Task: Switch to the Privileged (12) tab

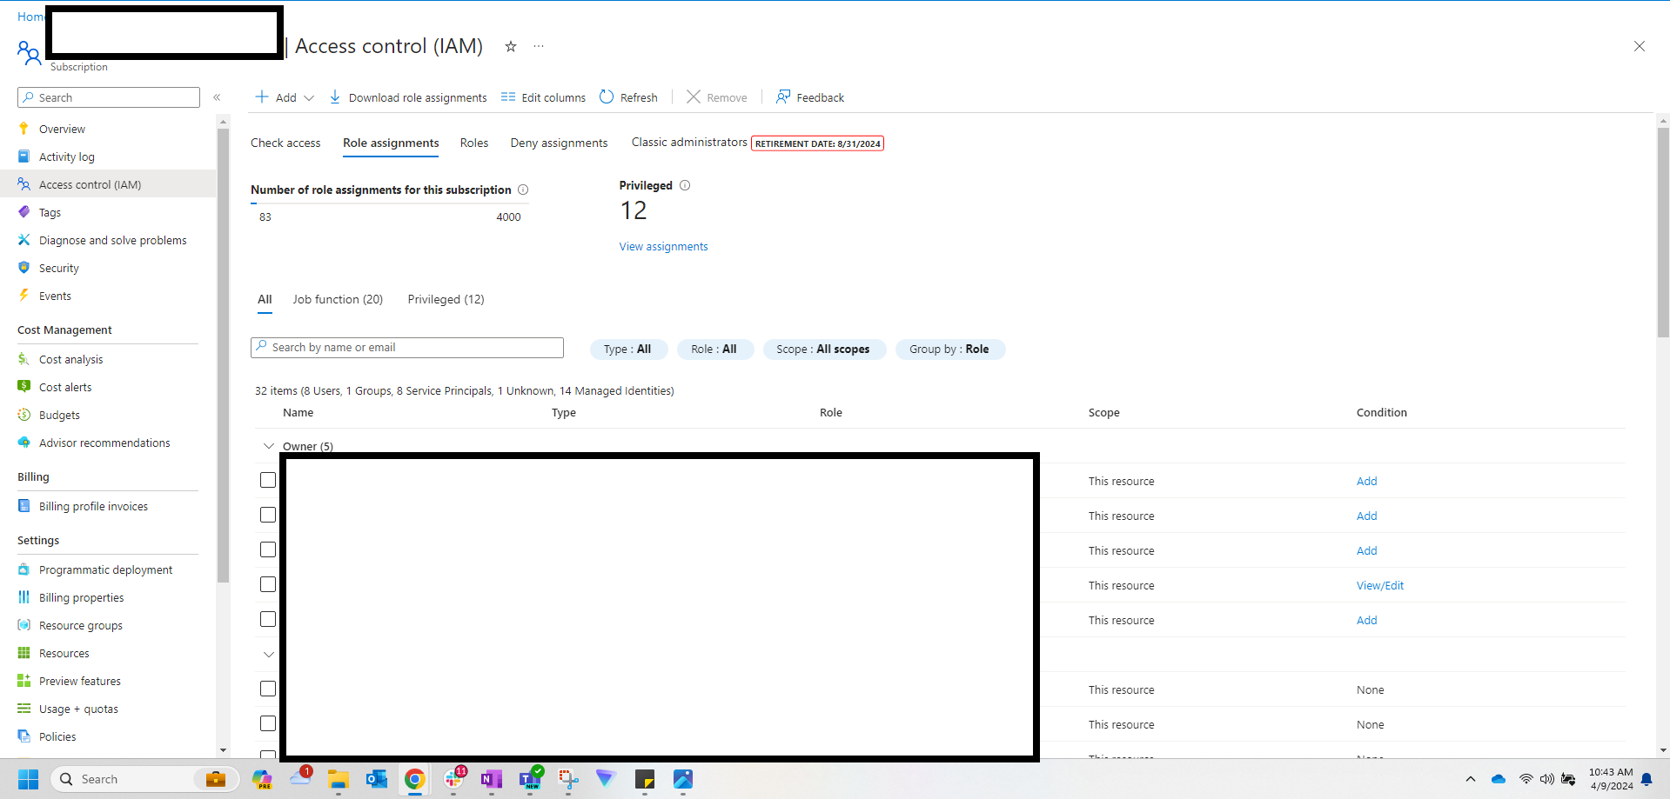Action: pos(446,299)
